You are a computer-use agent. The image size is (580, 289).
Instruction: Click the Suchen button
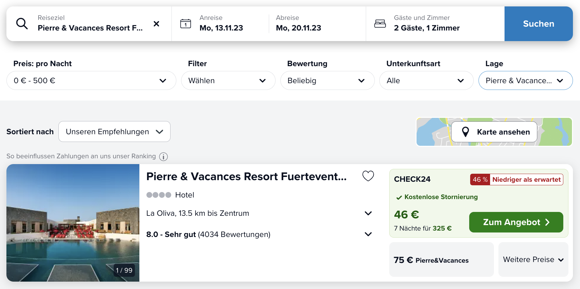pos(539,24)
